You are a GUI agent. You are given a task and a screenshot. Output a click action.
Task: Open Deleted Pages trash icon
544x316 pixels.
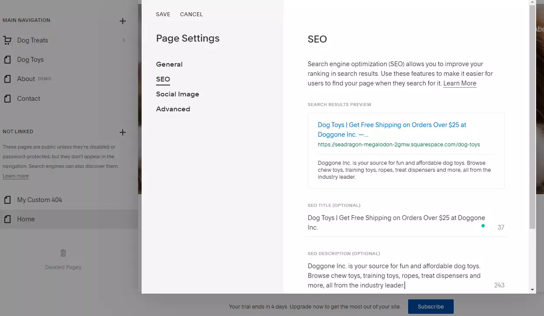click(x=63, y=253)
